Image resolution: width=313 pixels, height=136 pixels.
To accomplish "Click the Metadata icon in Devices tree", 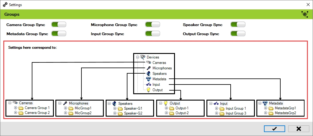I will click(148, 79).
